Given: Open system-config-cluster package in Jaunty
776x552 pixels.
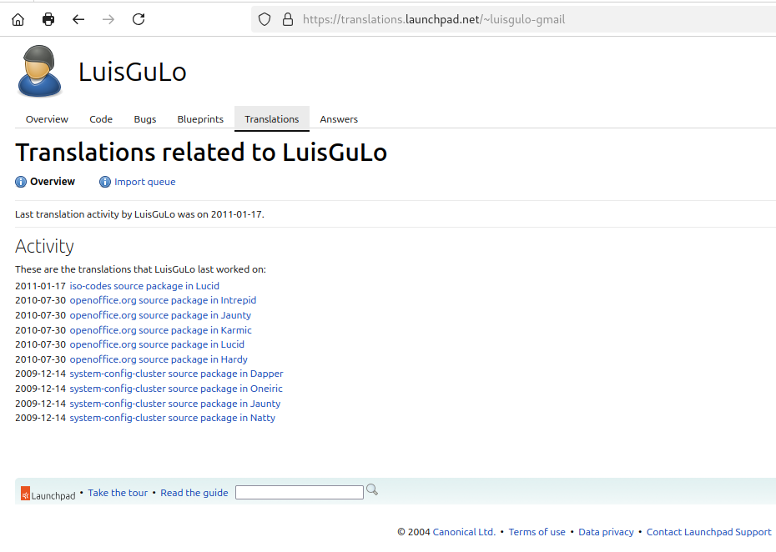Looking at the screenshot, I should pyautogui.click(x=175, y=403).
